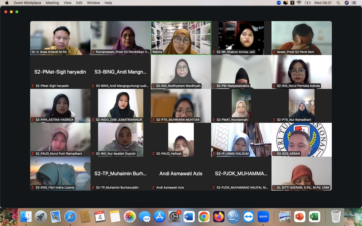Open the Zoom app in the dock
This screenshot has width=362, height=226.
pos(263,216)
